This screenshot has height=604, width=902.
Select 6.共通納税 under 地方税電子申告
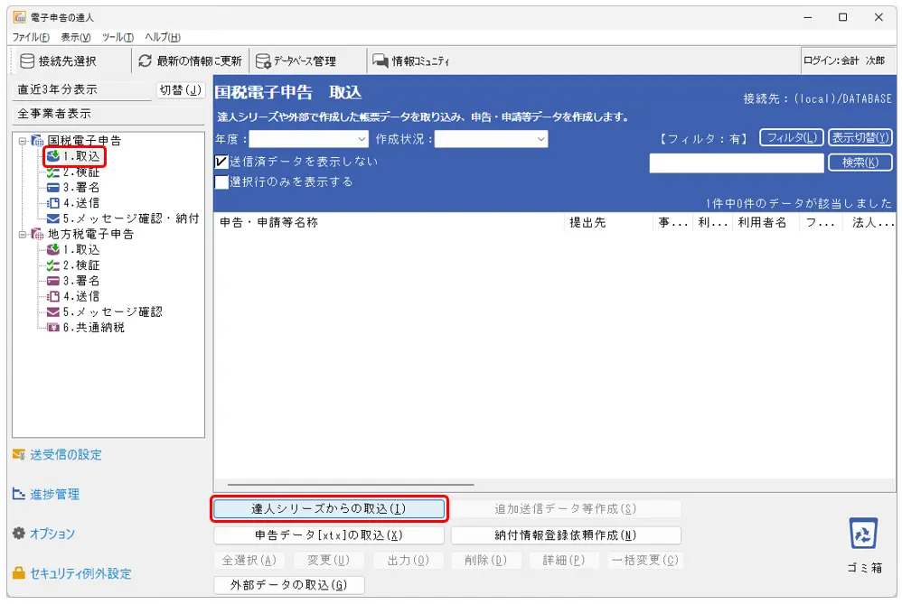[93, 327]
